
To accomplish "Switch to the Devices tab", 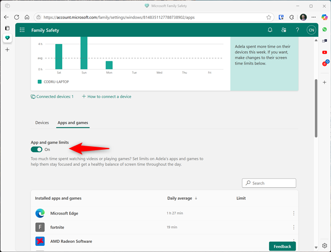I will coord(42,123).
